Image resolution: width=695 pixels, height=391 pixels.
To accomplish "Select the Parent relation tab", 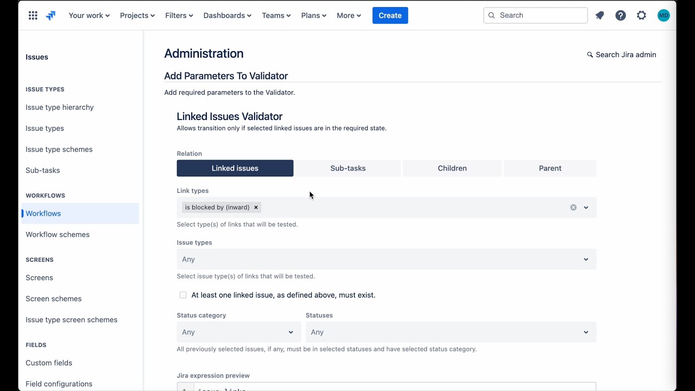I will pos(550,168).
